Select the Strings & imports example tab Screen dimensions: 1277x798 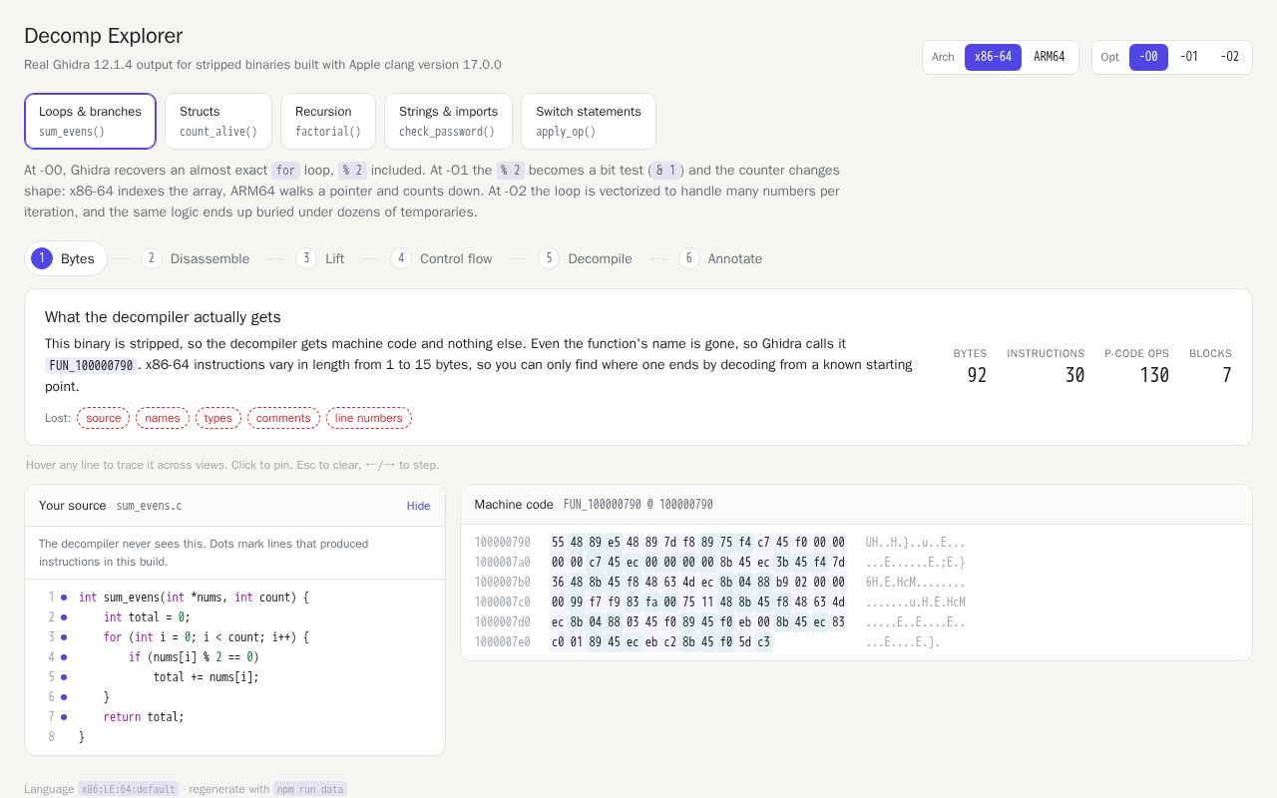click(x=448, y=121)
